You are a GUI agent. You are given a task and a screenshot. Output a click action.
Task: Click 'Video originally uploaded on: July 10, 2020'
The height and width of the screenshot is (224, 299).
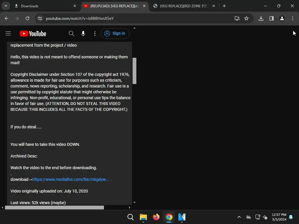tap(49, 191)
